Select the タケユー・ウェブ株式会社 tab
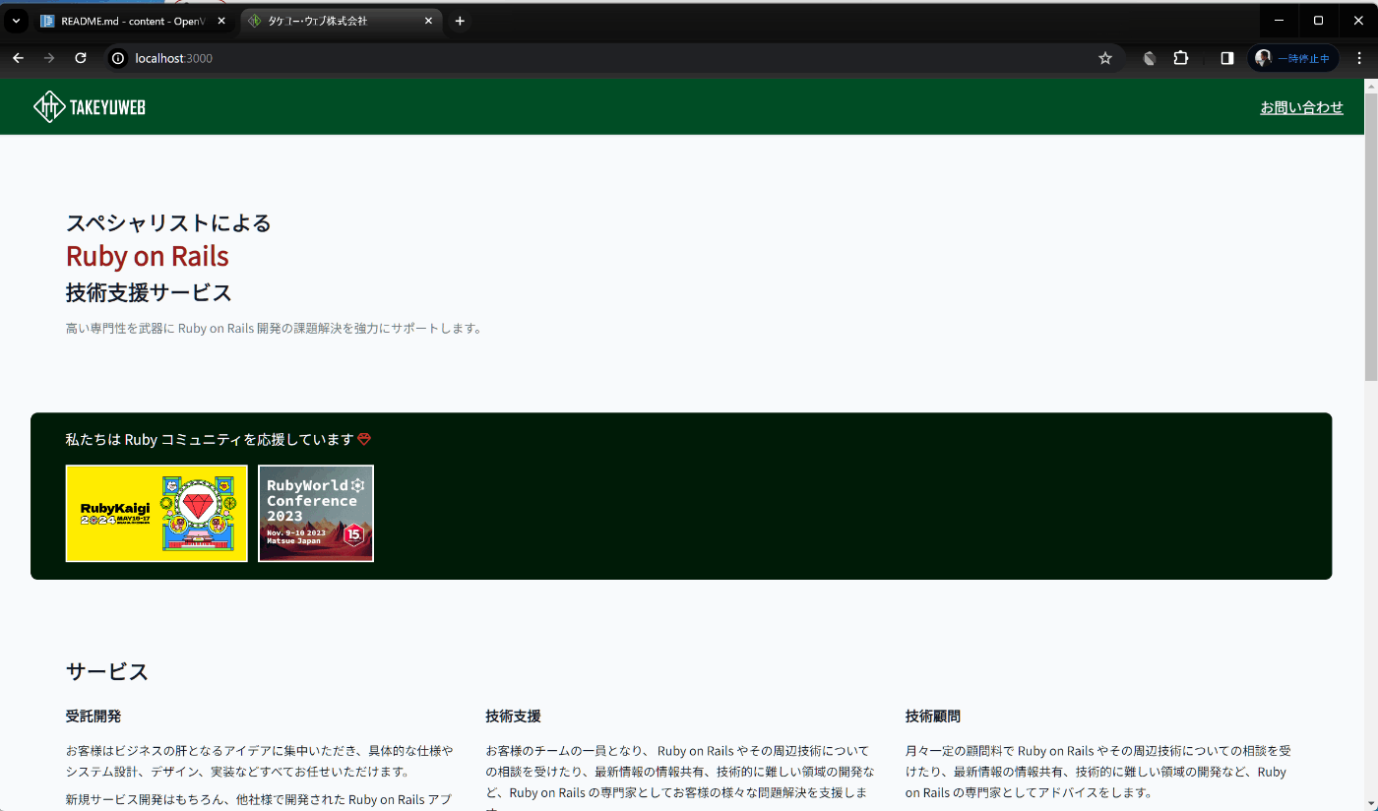Screen dimensions: 1378x811 342,21
